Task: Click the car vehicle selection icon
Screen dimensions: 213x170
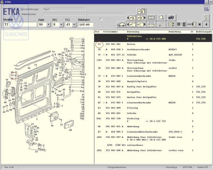Action: tap(121, 24)
